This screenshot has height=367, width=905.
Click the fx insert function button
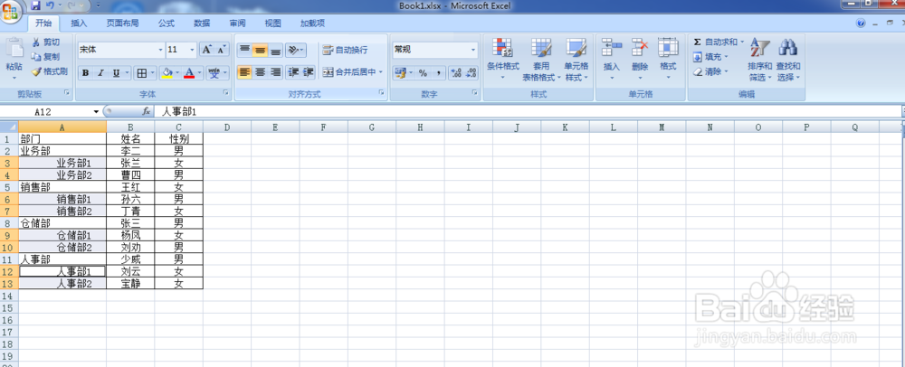(x=147, y=111)
